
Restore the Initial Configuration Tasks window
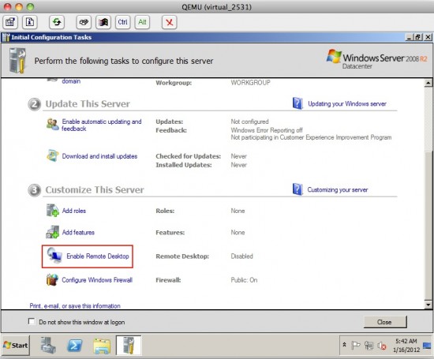418,37
